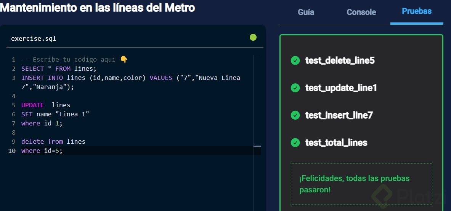This screenshot has height=211, width=451.
Task: Click the pointing hand emoji in comment
Action: (x=124, y=59)
